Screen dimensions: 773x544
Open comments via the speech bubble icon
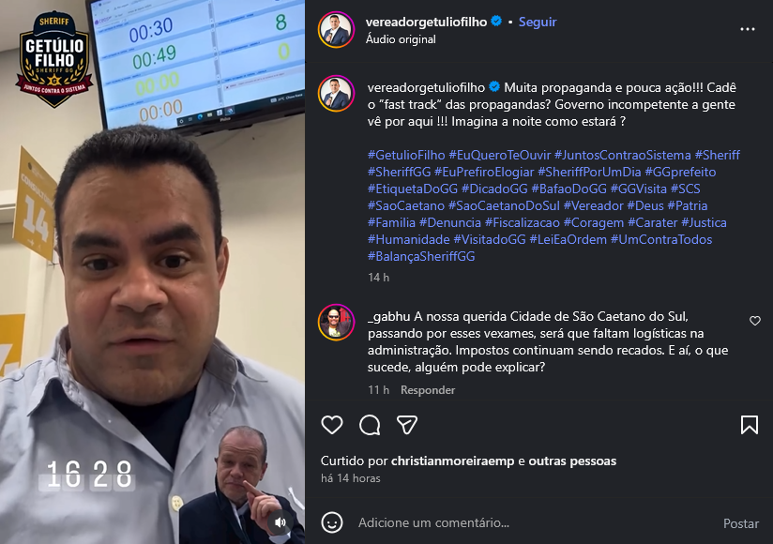370,425
